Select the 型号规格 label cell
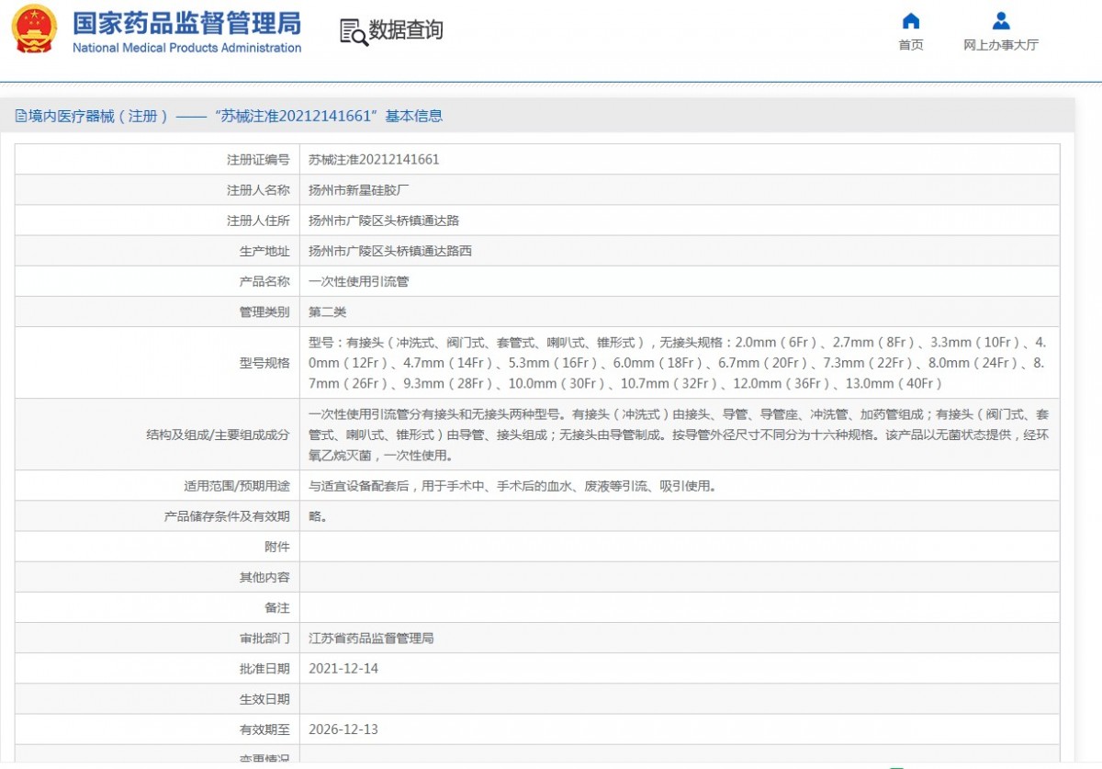The image size is (1102, 769). (156, 363)
